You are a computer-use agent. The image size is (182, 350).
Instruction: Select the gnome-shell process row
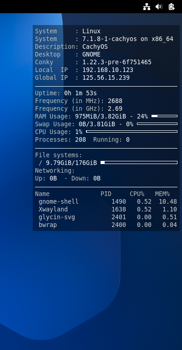[x=106, y=201]
